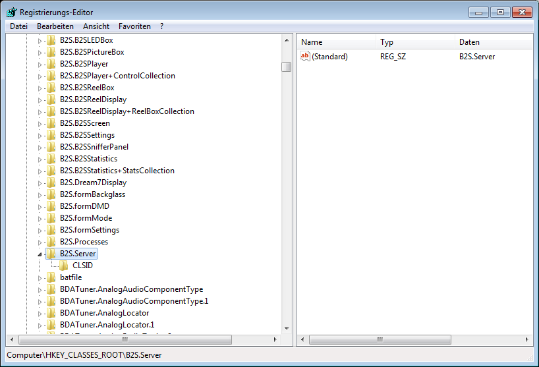Click the B2S.B2SPictureBox folder icon

click(51, 52)
